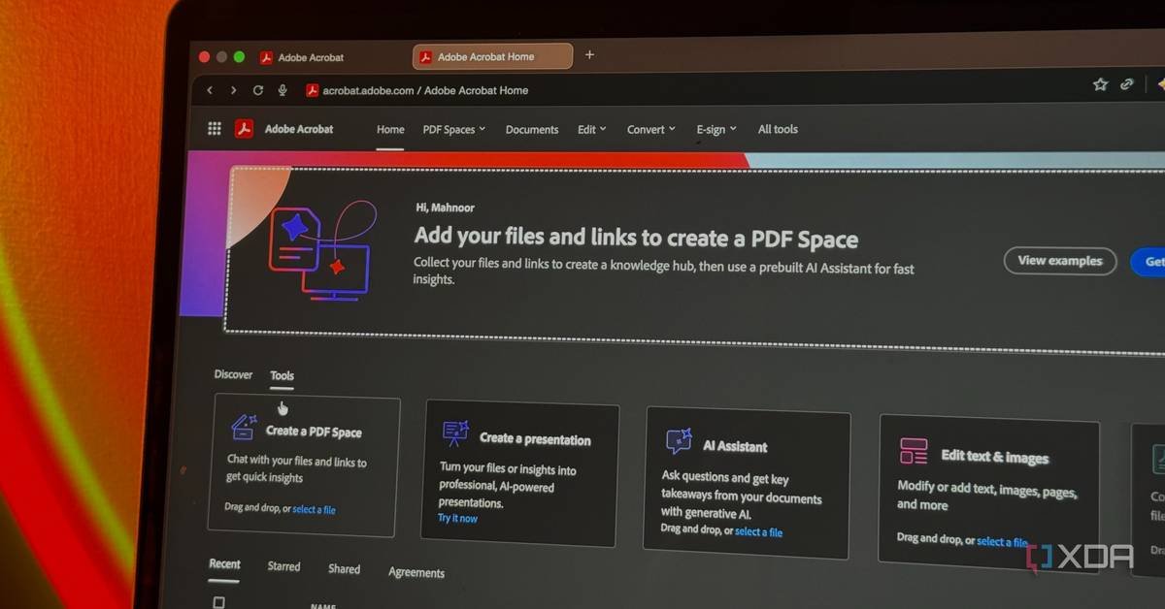Click the Edit text & images icon
The image size is (1165, 609).
tap(914, 451)
